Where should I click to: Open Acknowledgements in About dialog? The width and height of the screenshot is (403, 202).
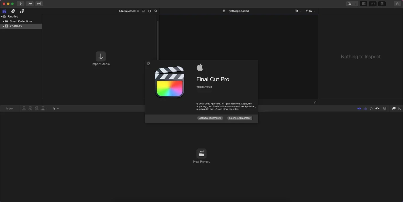(210, 118)
